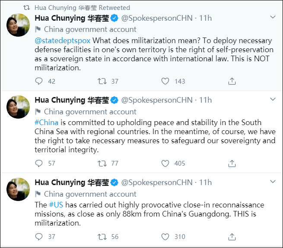Reply to the South China Sea tweet

(x=39, y=163)
